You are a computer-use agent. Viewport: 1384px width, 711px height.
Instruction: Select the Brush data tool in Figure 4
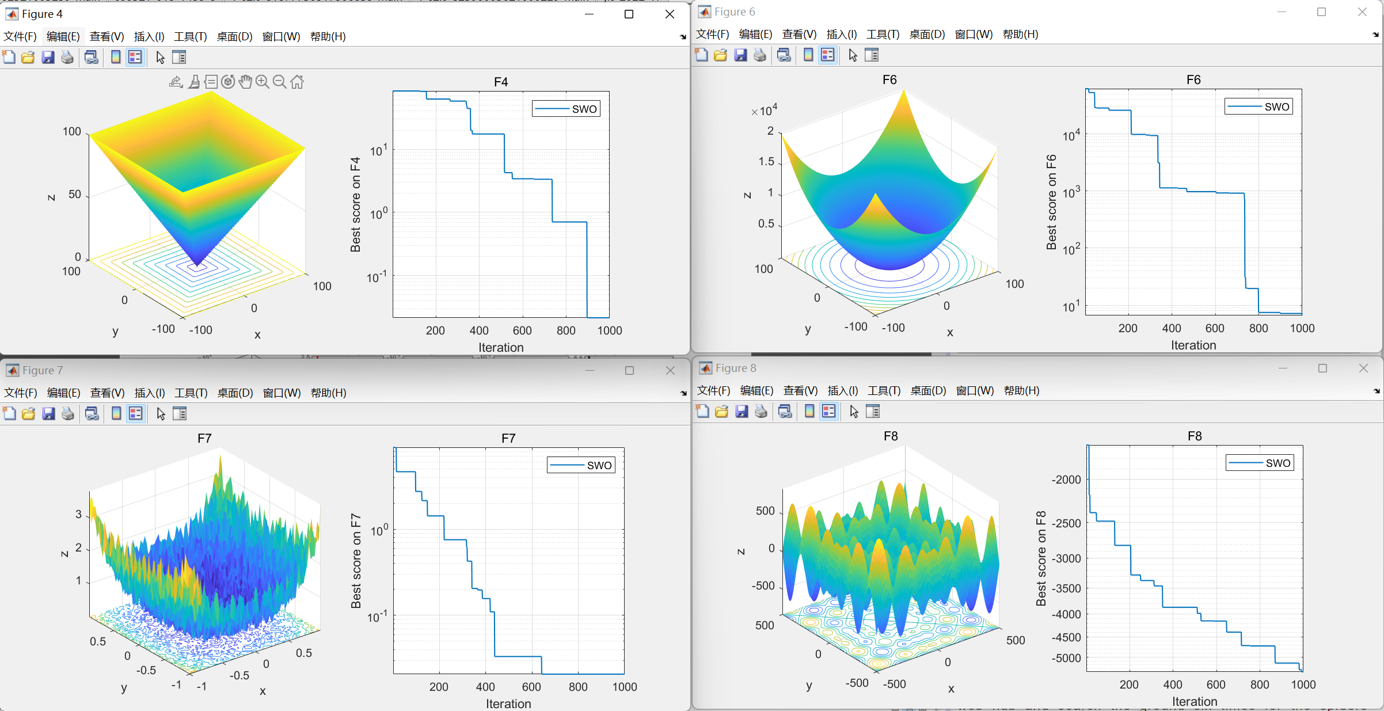[x=195, y=82]
